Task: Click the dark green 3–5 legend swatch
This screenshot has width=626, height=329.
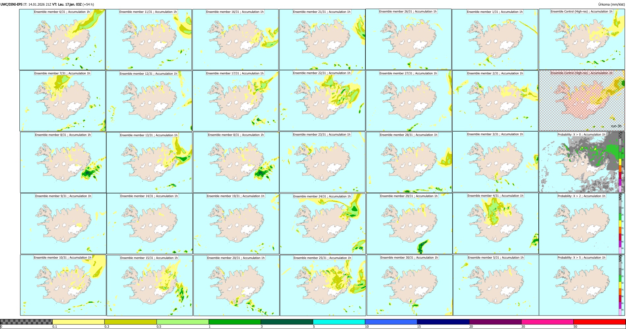Action: pyautogui.click(x=287, y=322)
